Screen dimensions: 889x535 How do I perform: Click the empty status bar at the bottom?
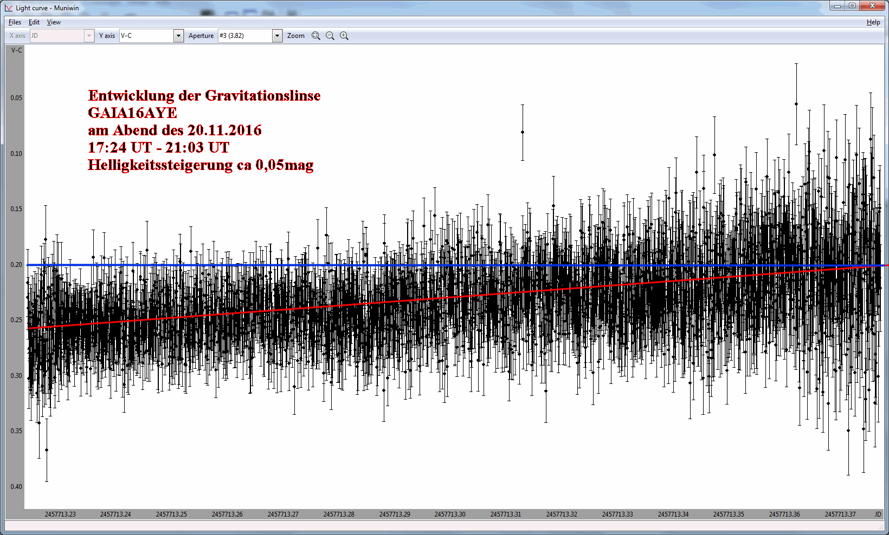coord(445,525)
